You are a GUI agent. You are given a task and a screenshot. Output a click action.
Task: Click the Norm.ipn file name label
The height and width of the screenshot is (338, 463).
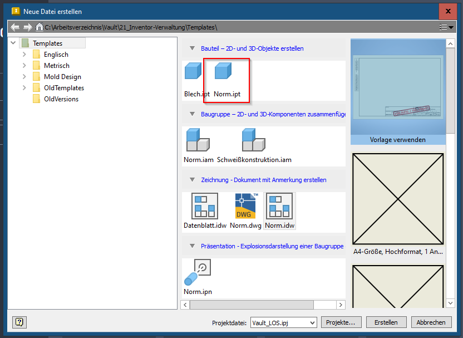click(198, 292)
